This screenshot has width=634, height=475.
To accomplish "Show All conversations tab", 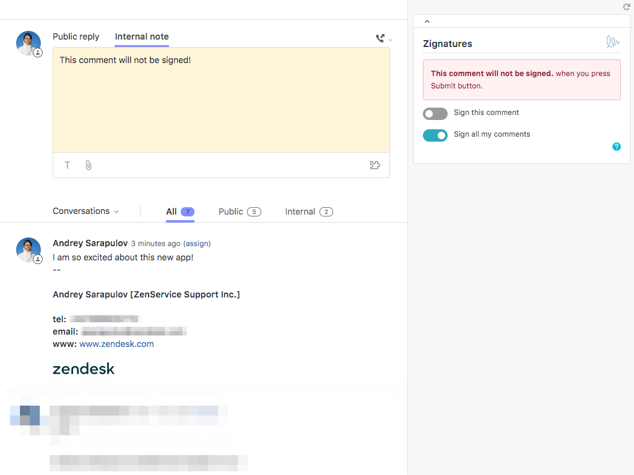I will 180,212.
